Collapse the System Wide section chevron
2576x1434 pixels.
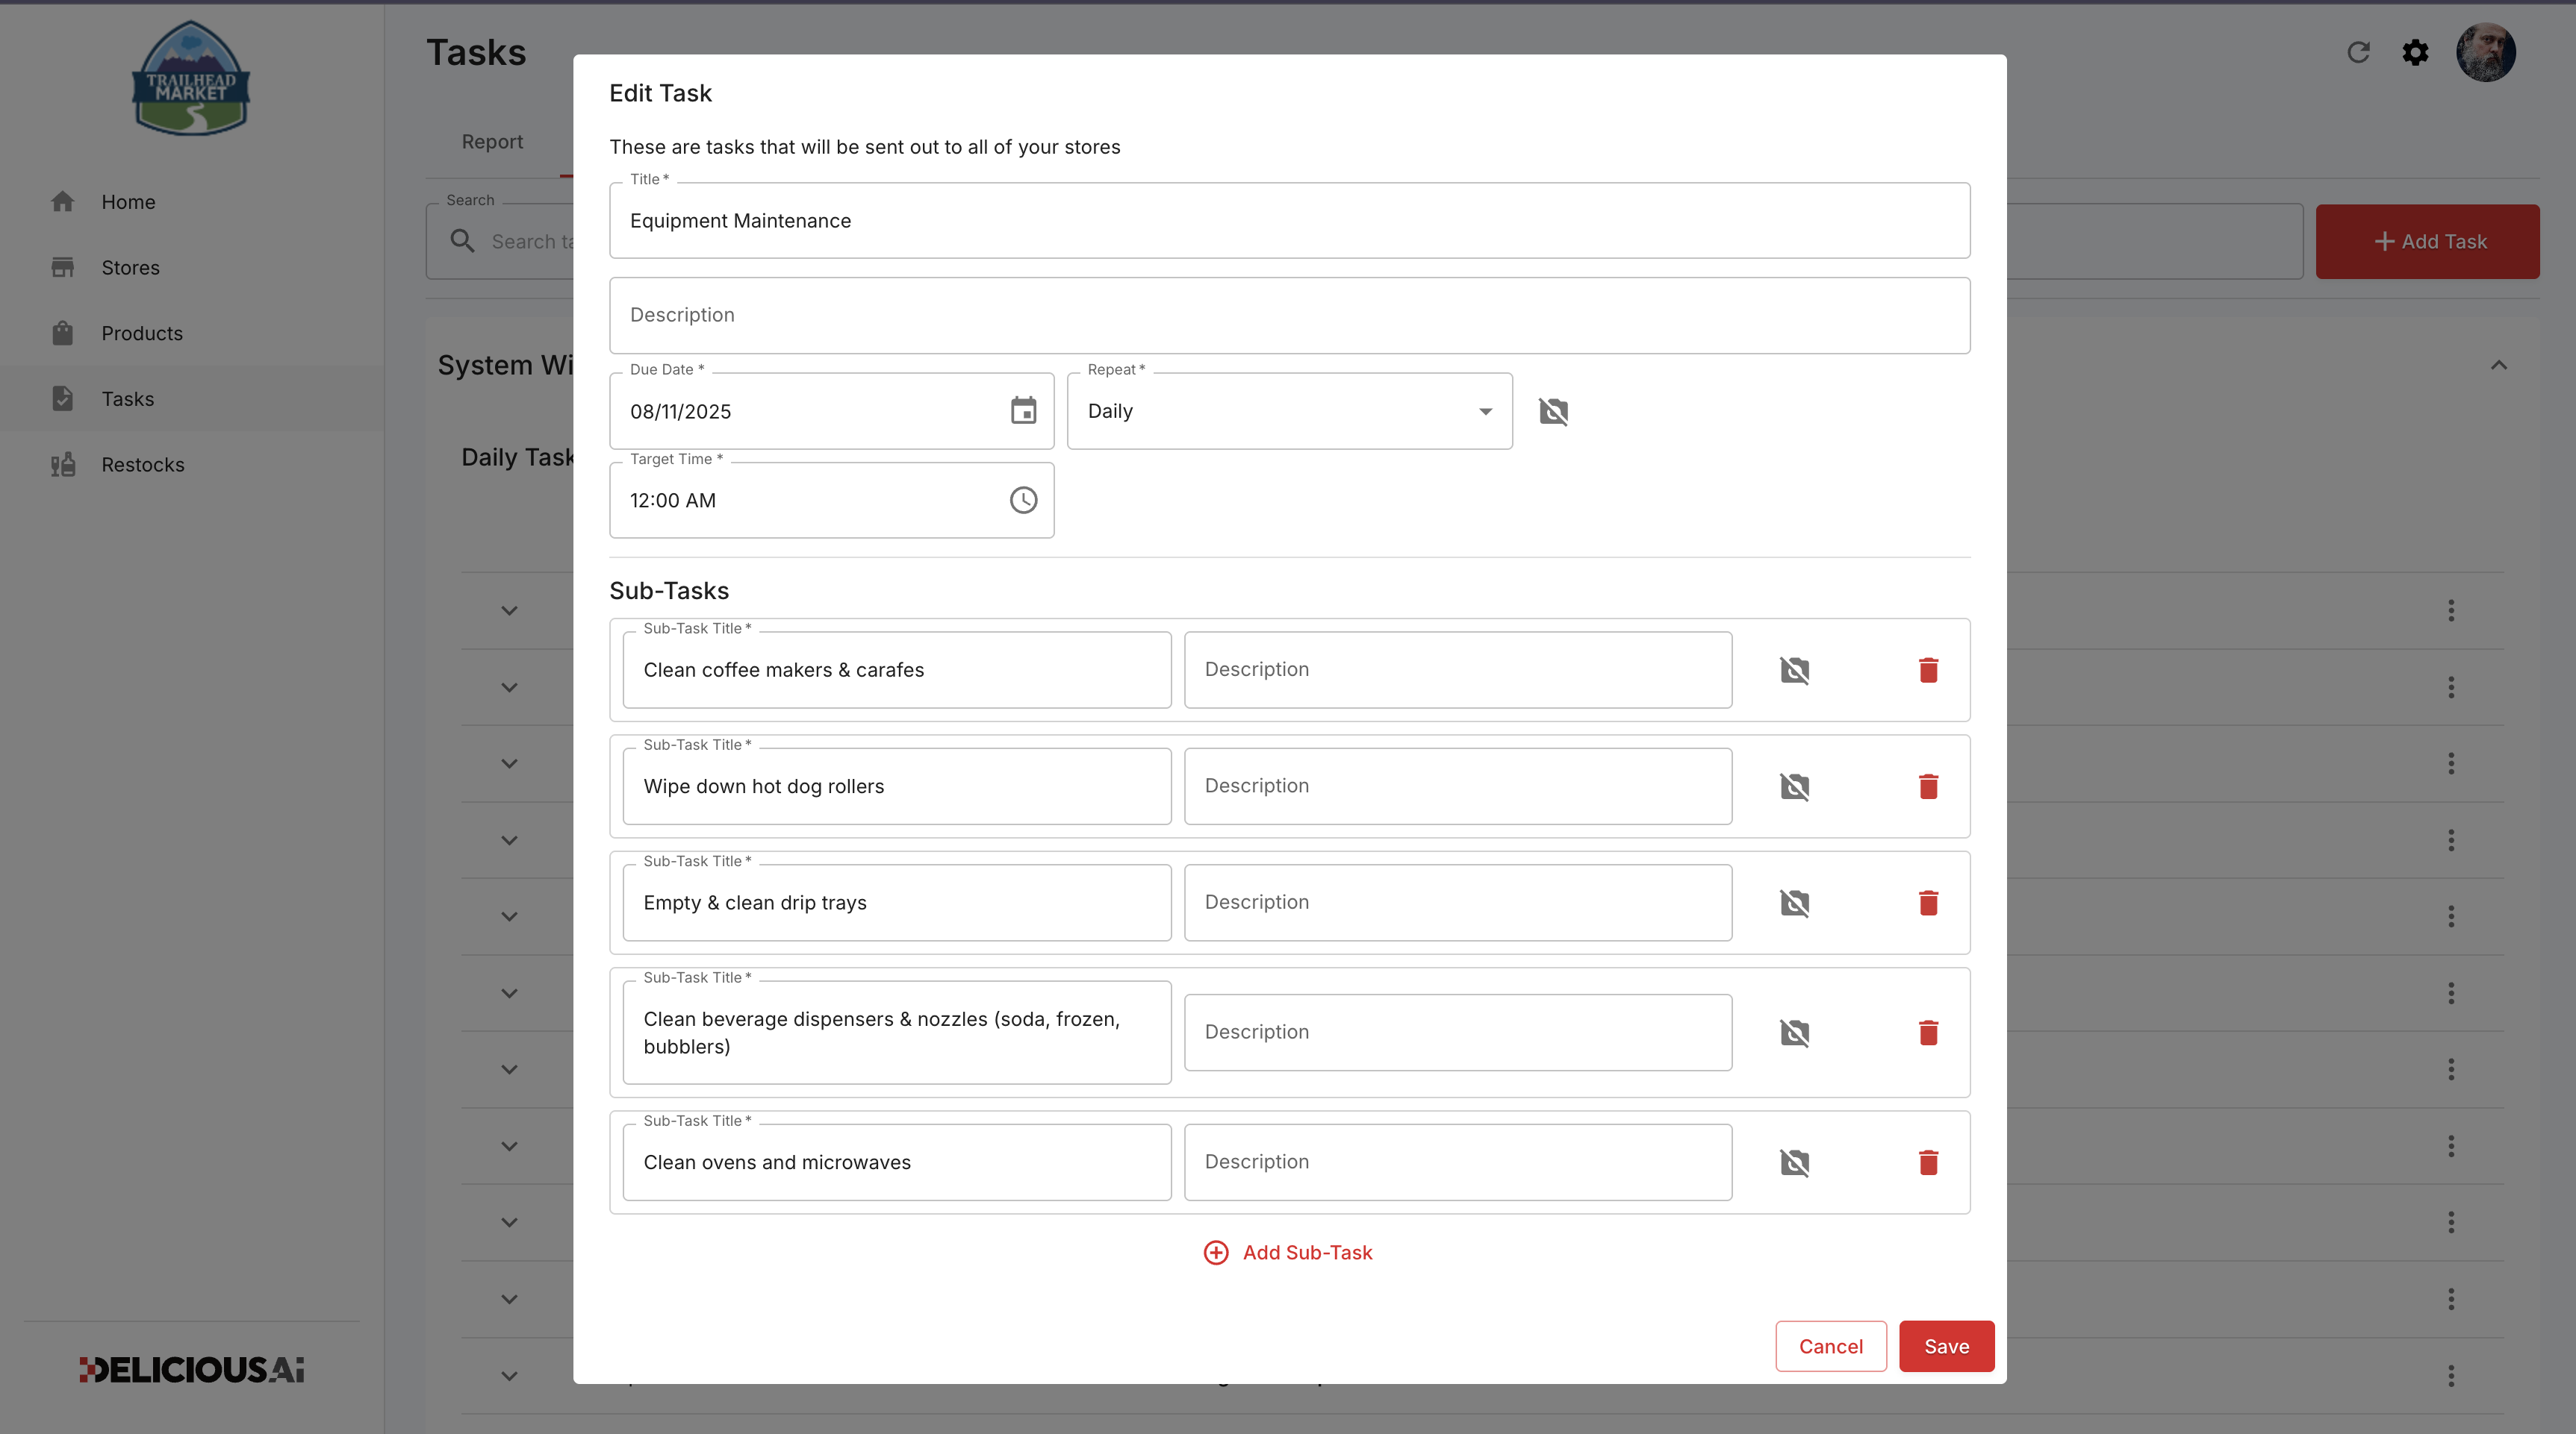tap(2499, 365)
